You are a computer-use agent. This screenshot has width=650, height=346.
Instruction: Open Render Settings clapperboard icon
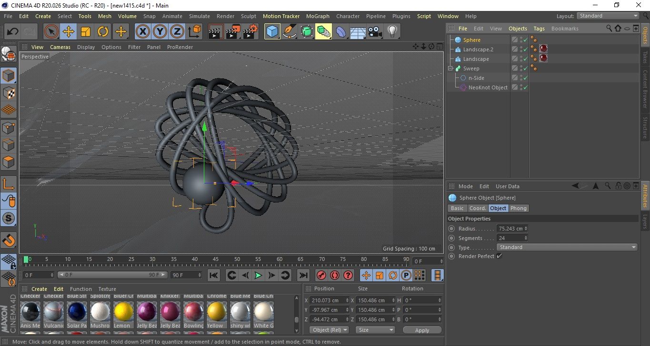pos(250,32)
